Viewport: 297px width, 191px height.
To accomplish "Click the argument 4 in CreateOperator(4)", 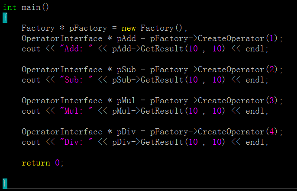I will pyautogui.click(x=271, y=132).
